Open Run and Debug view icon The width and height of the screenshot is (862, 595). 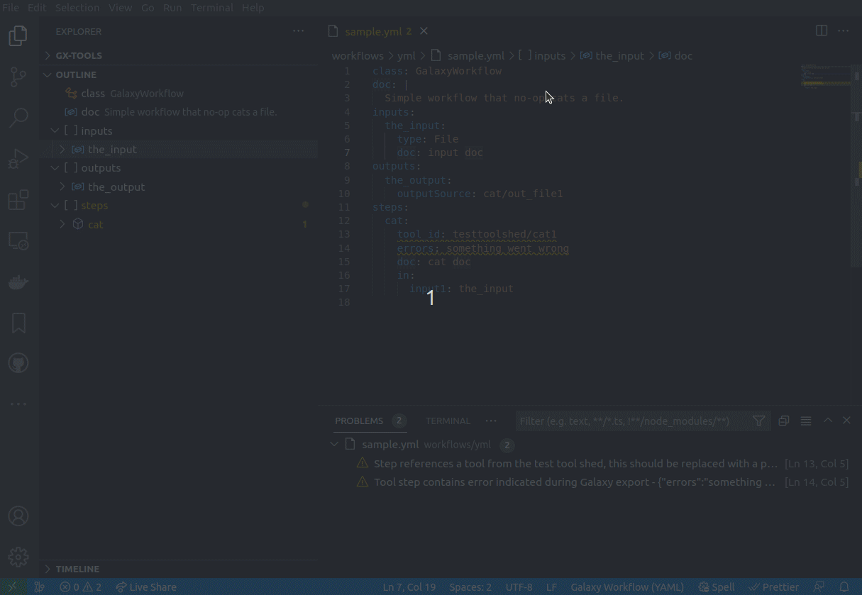coord(18,159)
